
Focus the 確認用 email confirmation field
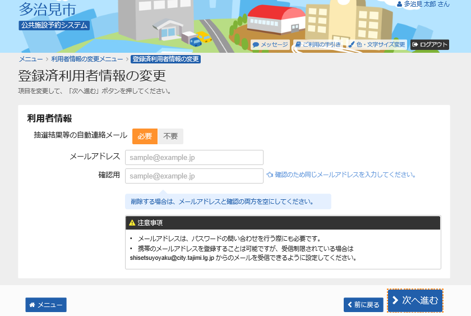(x=194, y=176)
